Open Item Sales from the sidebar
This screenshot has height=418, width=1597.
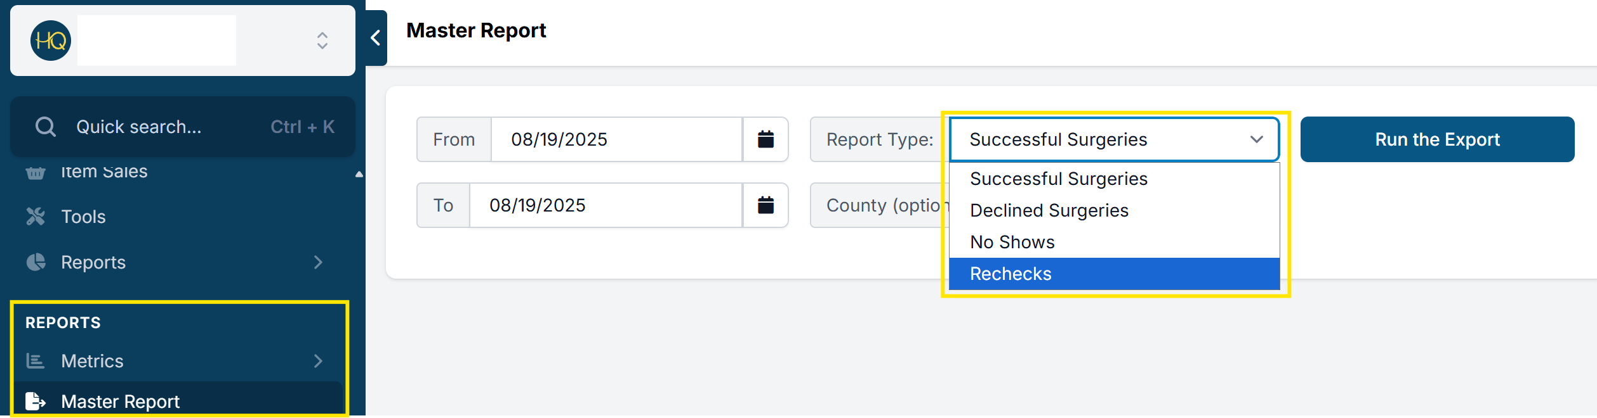[104, 172]
